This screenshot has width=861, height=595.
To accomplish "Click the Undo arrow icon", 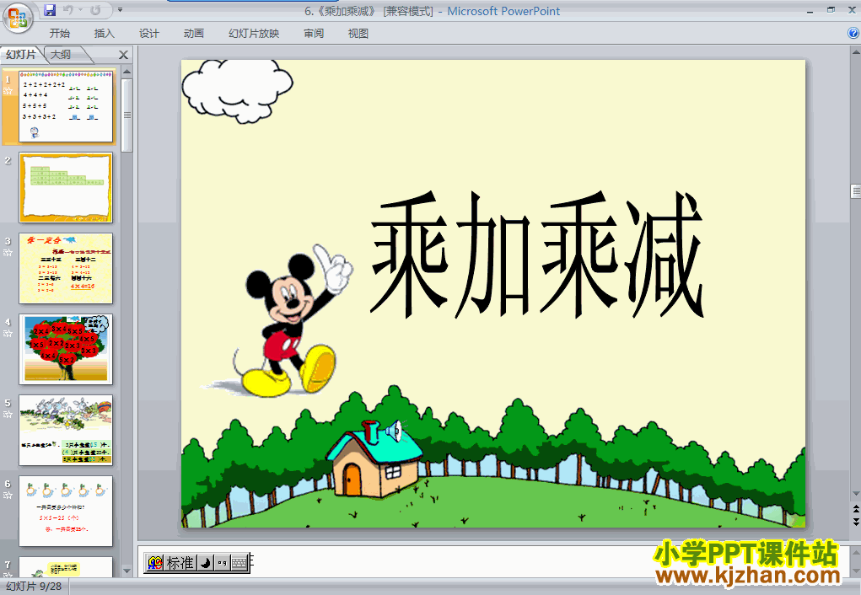I will click(x=68, y=10).
